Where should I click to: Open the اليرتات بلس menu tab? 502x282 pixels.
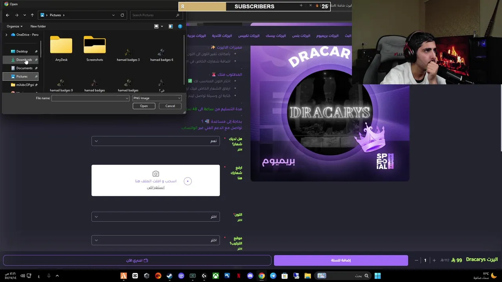coord(301,36)
